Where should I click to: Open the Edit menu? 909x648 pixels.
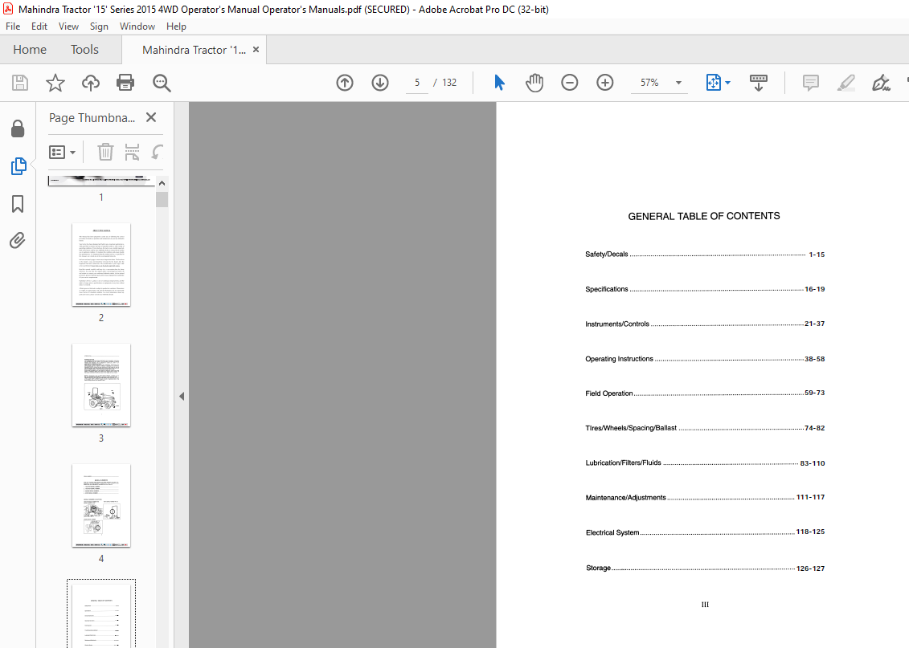click(39, 26)
